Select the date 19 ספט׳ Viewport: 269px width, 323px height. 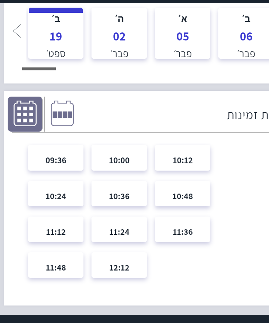56,34
